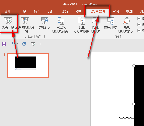Start 排练计时 clock icon
This screenshot has width=144, height=126.
pyautogui.click(x=110, y=21)
